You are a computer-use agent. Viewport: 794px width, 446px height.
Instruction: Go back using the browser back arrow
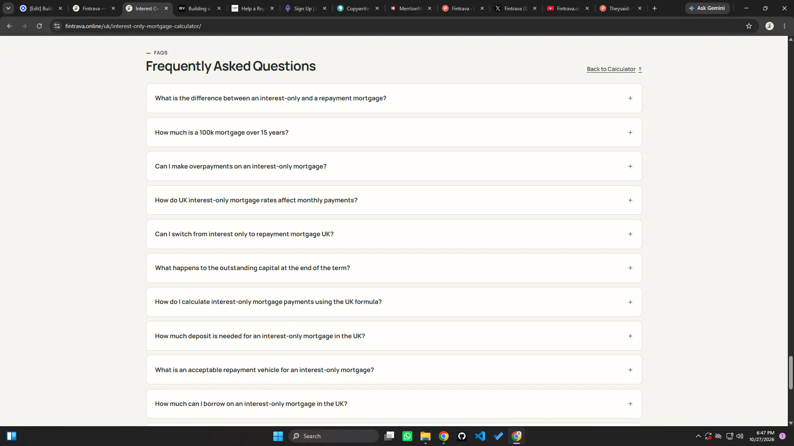[10, 26]
